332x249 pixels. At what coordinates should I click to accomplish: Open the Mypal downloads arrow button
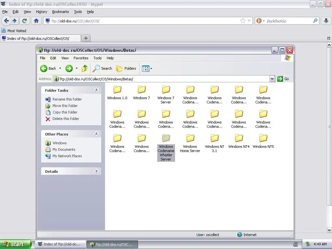326,21
